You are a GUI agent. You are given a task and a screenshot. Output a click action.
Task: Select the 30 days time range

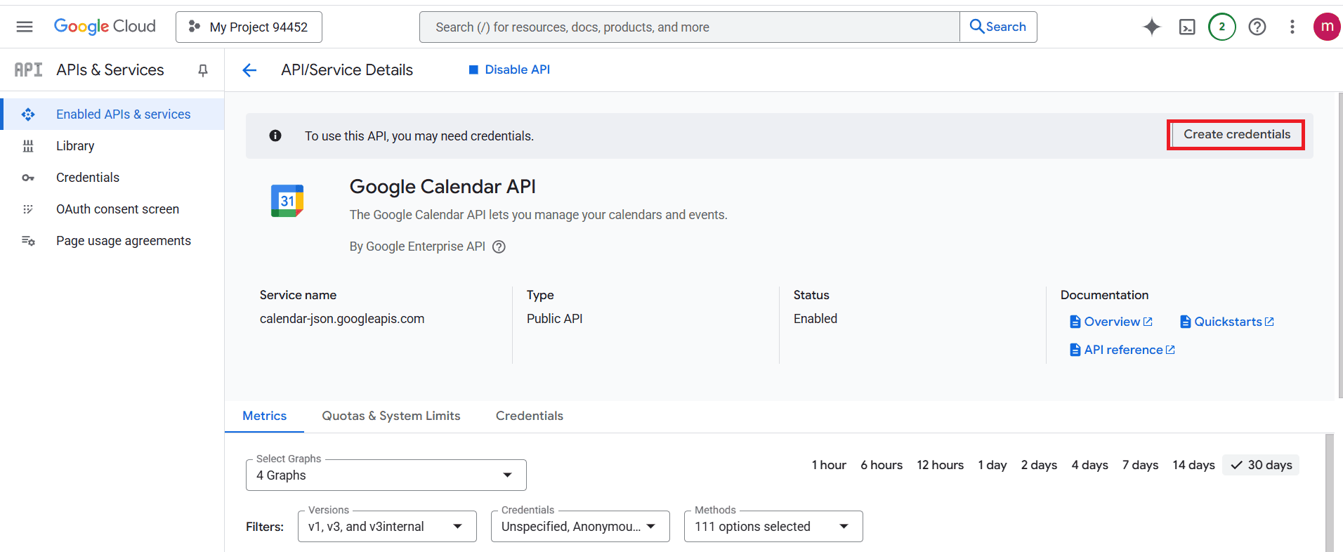click(x=1262, y=465)
